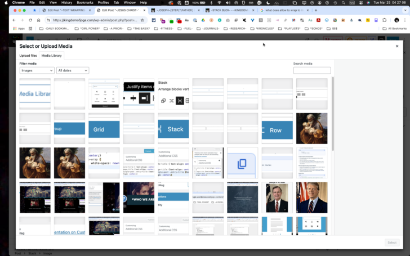
Task: Open the All Bookmarks folder
Action: (x=394, y=28)
